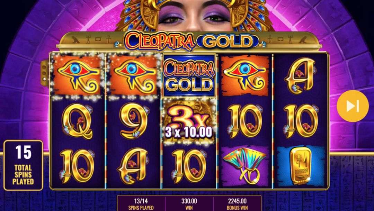Select the Eye of Horus in the fourth reel
This screenshot has width=374, height=211.
point(245,75)
